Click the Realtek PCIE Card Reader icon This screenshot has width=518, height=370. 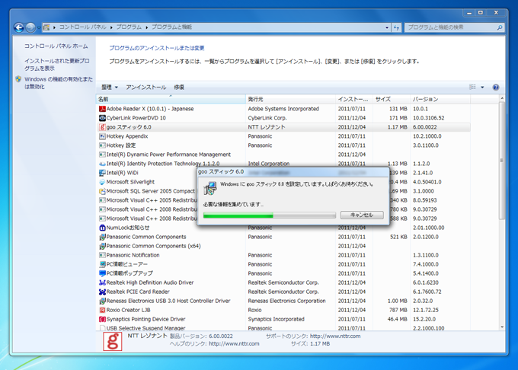point(102,292)
